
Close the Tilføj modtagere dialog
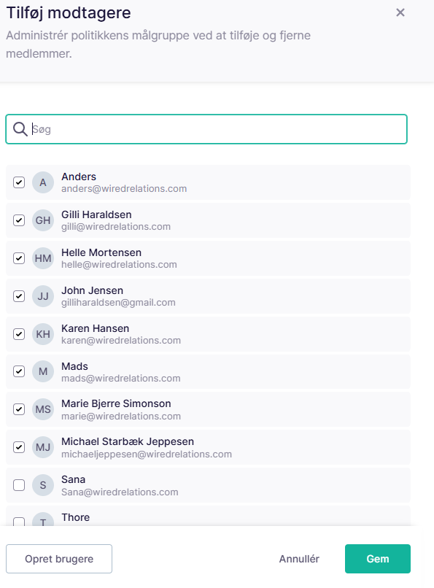click(400, 12)
